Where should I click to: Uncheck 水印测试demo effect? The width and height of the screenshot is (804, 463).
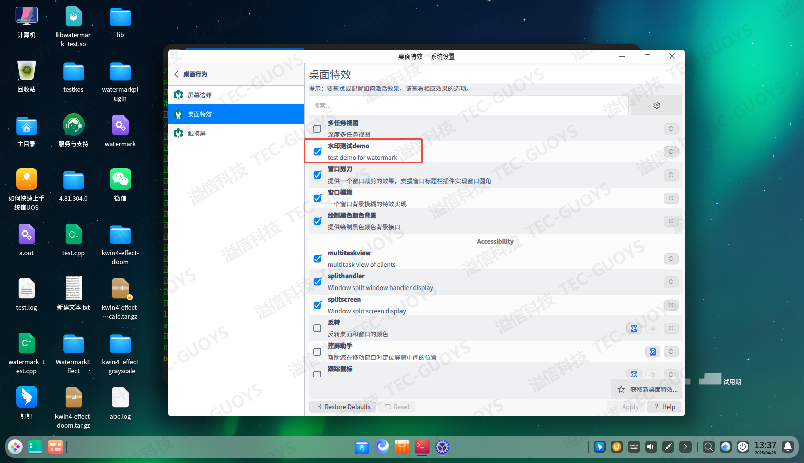pyautogui.click(x=317, y=152)
